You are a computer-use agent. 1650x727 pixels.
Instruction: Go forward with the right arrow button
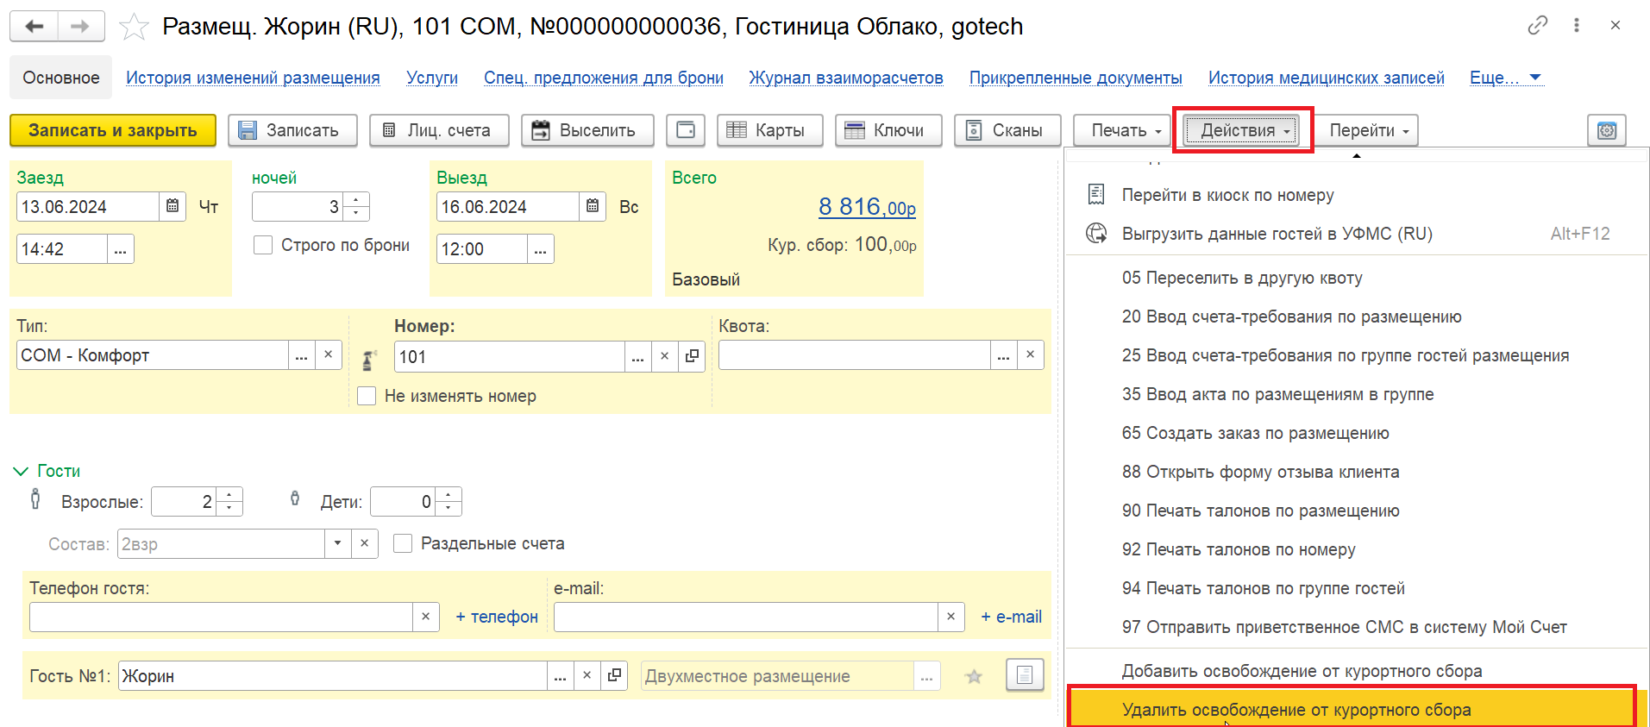80,26
